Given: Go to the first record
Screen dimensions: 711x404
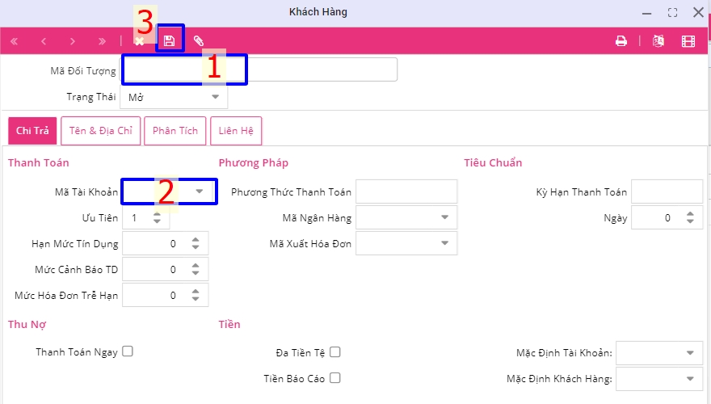Looking at the screenshot, I should pos(15,41).
